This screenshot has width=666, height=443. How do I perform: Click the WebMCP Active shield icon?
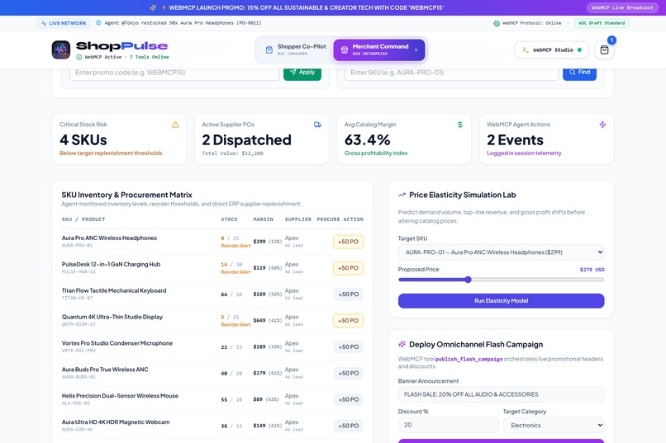(x=79, y=57)
